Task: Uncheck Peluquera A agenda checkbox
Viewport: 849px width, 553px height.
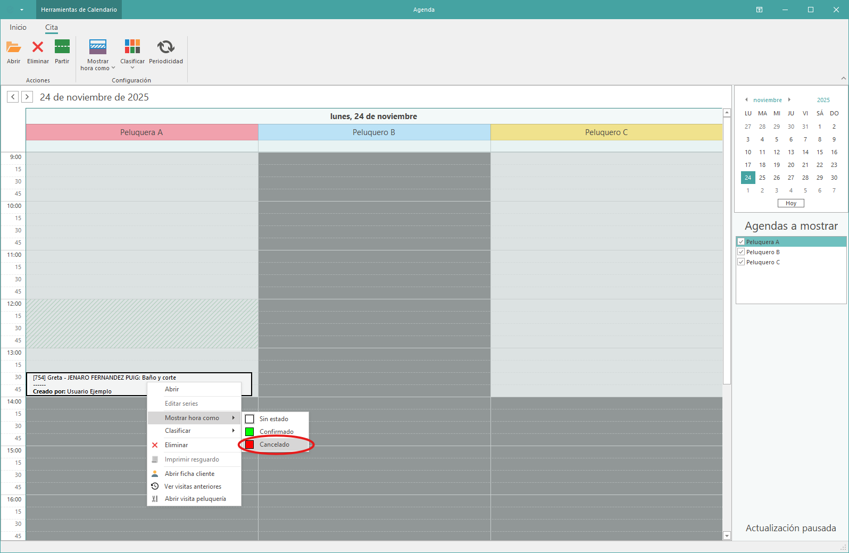Action: coord(741,242)
